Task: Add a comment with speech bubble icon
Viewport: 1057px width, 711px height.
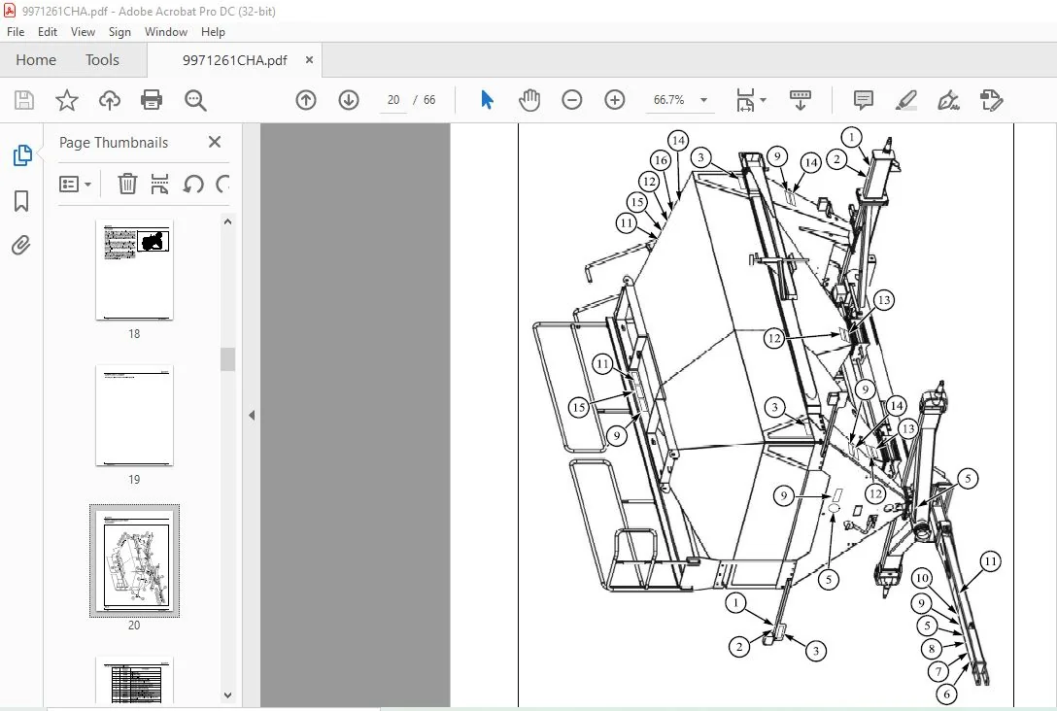Action: click(864, 100)
